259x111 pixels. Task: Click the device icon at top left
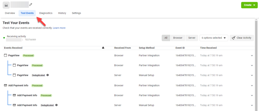click(x=6, y=5)
